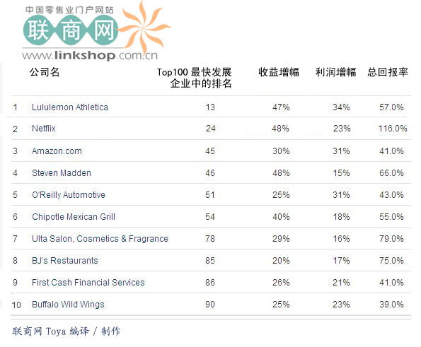Select the Chipotle Mexican Grill row name
The width and height of the screenshot is (421, 347).
[x=74, y=217]
